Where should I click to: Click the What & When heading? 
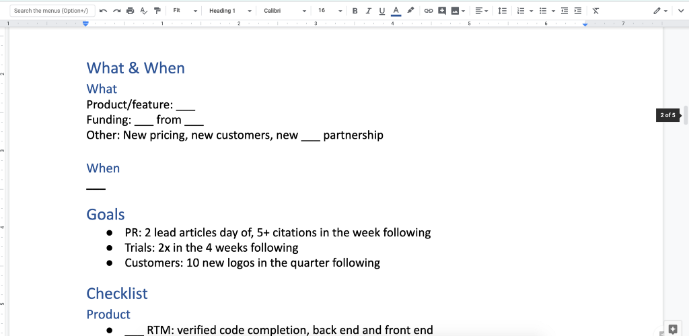pos(135,68)
